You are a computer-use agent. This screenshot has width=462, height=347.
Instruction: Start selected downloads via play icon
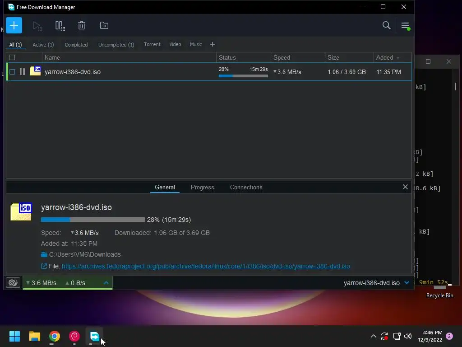tap(37, 26)
